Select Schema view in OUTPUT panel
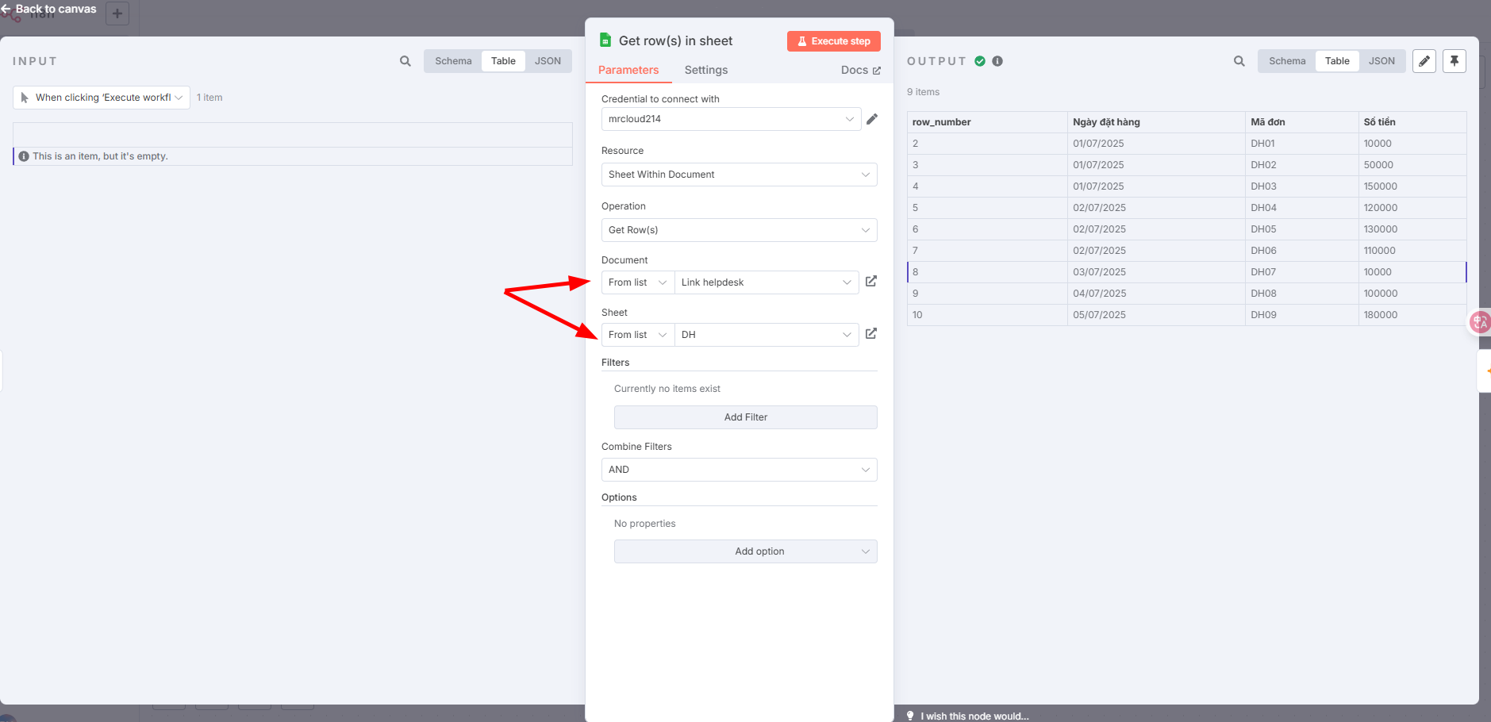 pyautogui.click(x=1287, y=61)
